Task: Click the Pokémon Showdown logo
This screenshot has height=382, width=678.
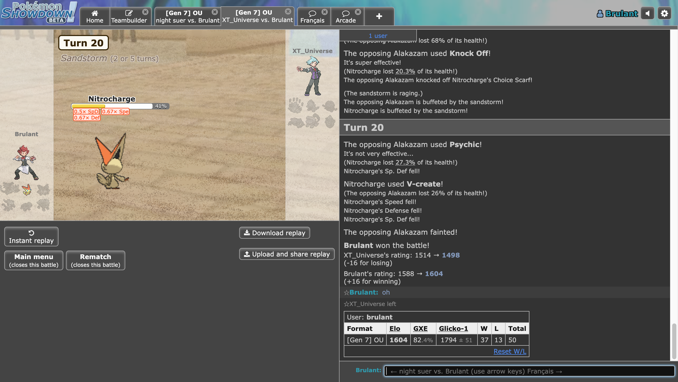Action: 39,13
